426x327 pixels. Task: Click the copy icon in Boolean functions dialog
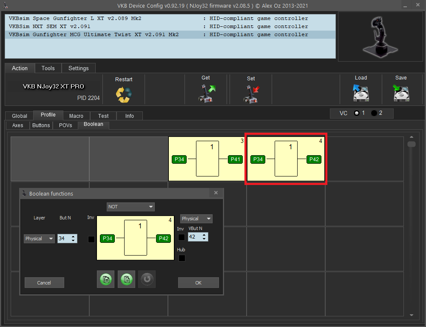(106, 279)
